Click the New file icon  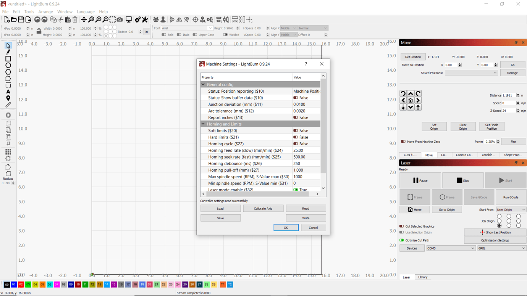6,19
